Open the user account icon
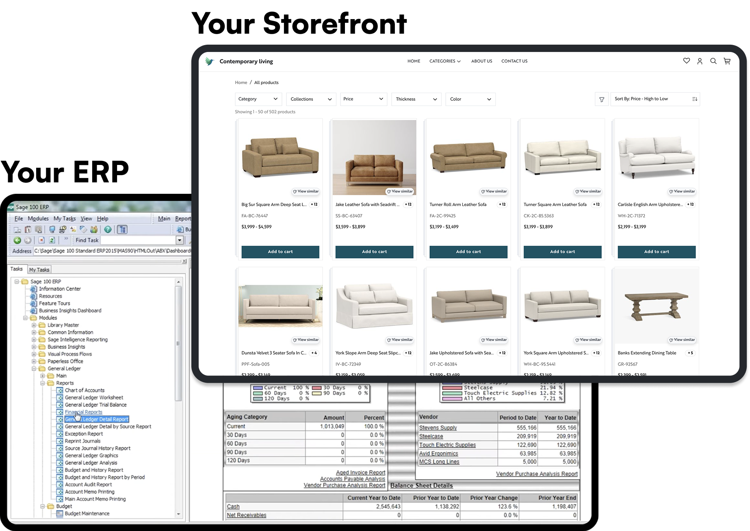 point(700,61)
